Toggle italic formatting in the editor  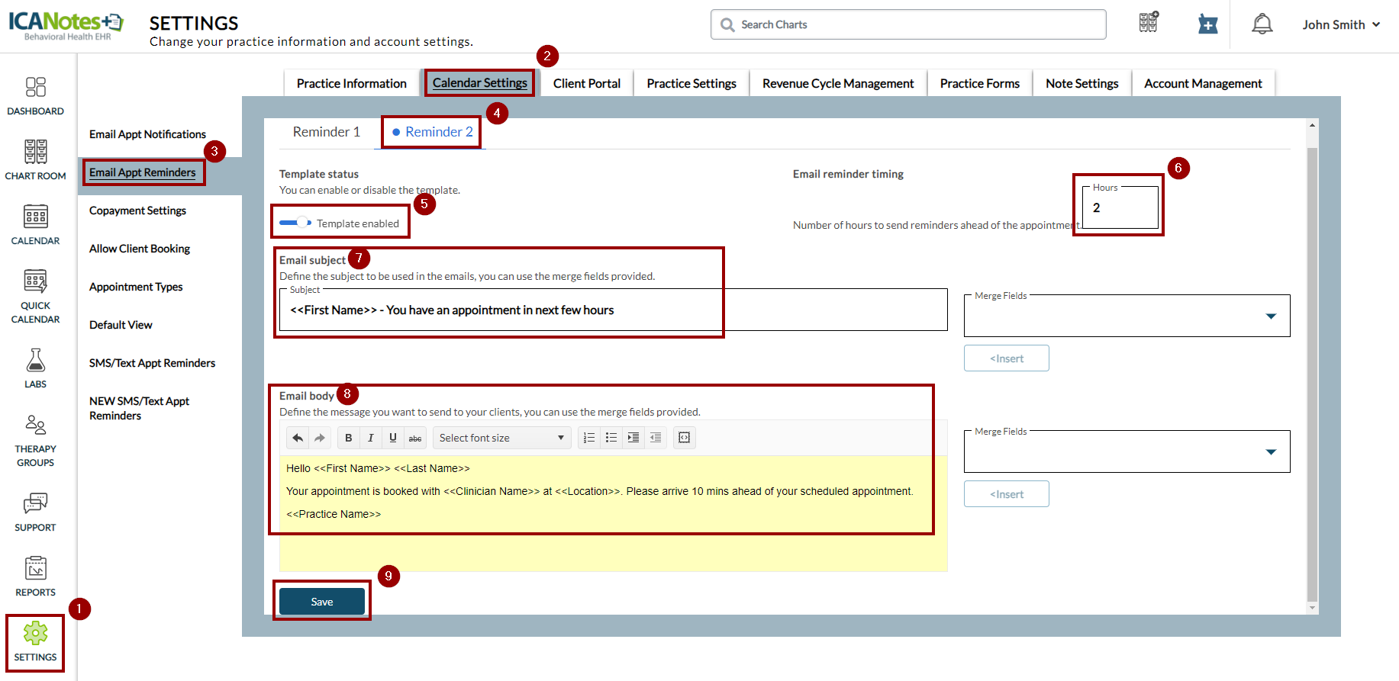[x=371, y=438]
